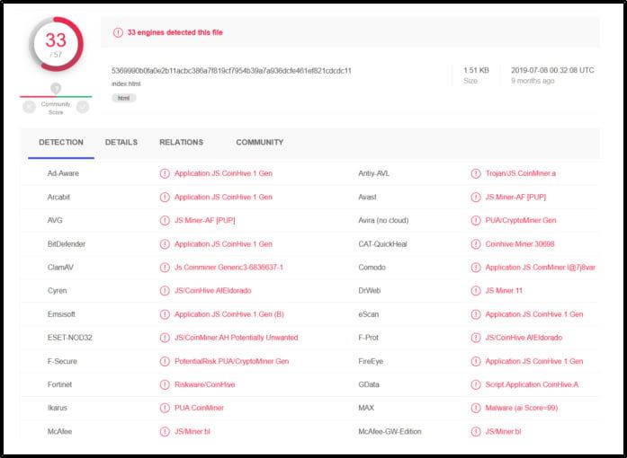Screen dimensions: 627x458
Task: Click the JS/CoinMiner.AH Potentially Unwanted result
Action: [x=237, y=338]
